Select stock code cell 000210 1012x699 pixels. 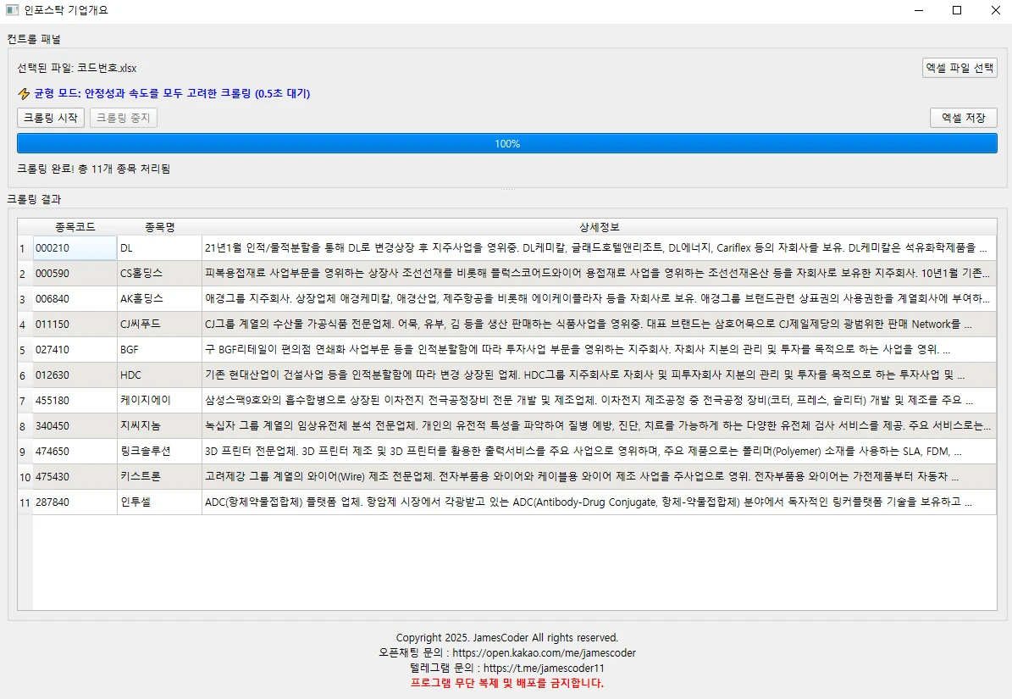click(x=75, y=248)
